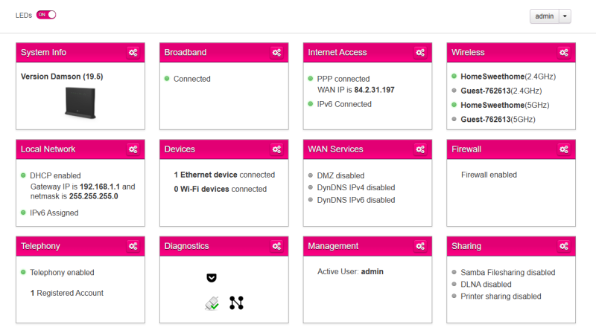Open Guest-762613 5GHz network entry
Viewport: 596px width, 330px height.
point(498,120)
